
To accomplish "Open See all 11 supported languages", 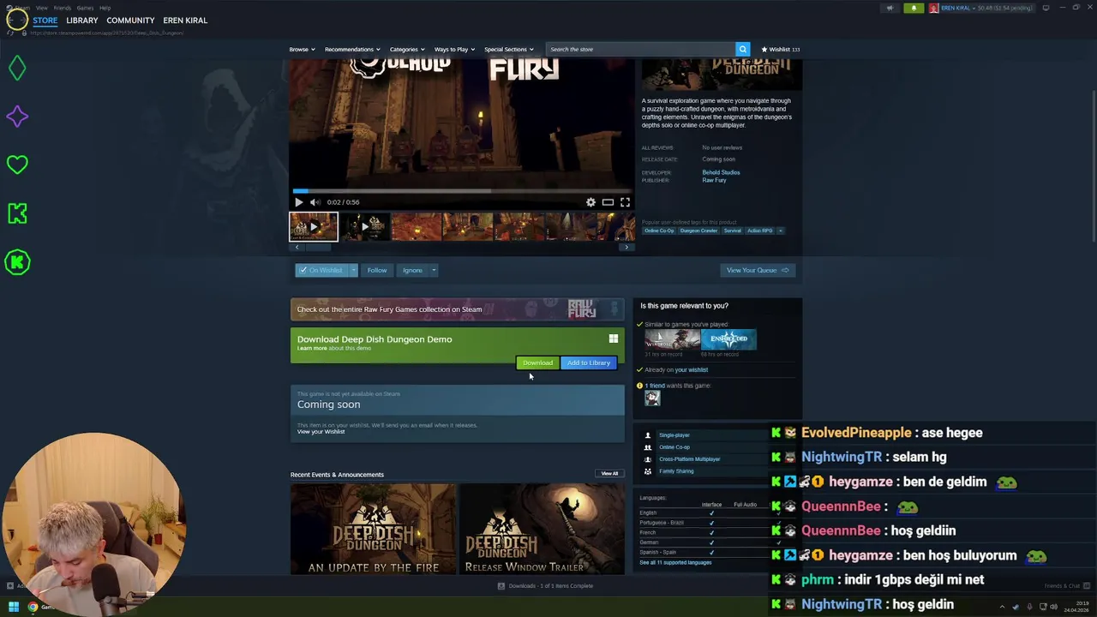I will (675, 562).
